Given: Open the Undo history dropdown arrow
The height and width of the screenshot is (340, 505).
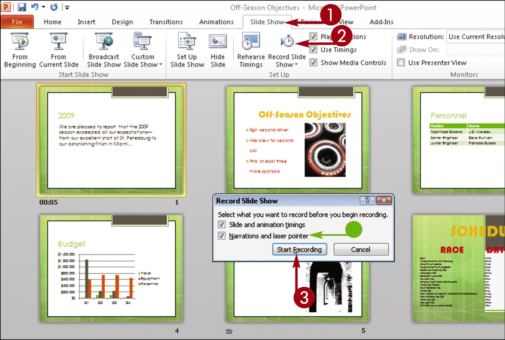Looking at the screenshot, I should [x=43, y=7].
